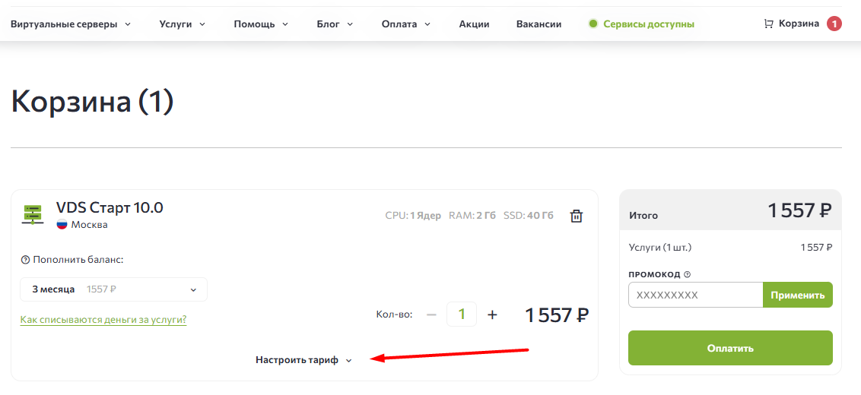Screen dimensions: 861x395
Task: Click the Услуги (1 шт.) line
Action: pyautogui.click(x=660, y=248)
